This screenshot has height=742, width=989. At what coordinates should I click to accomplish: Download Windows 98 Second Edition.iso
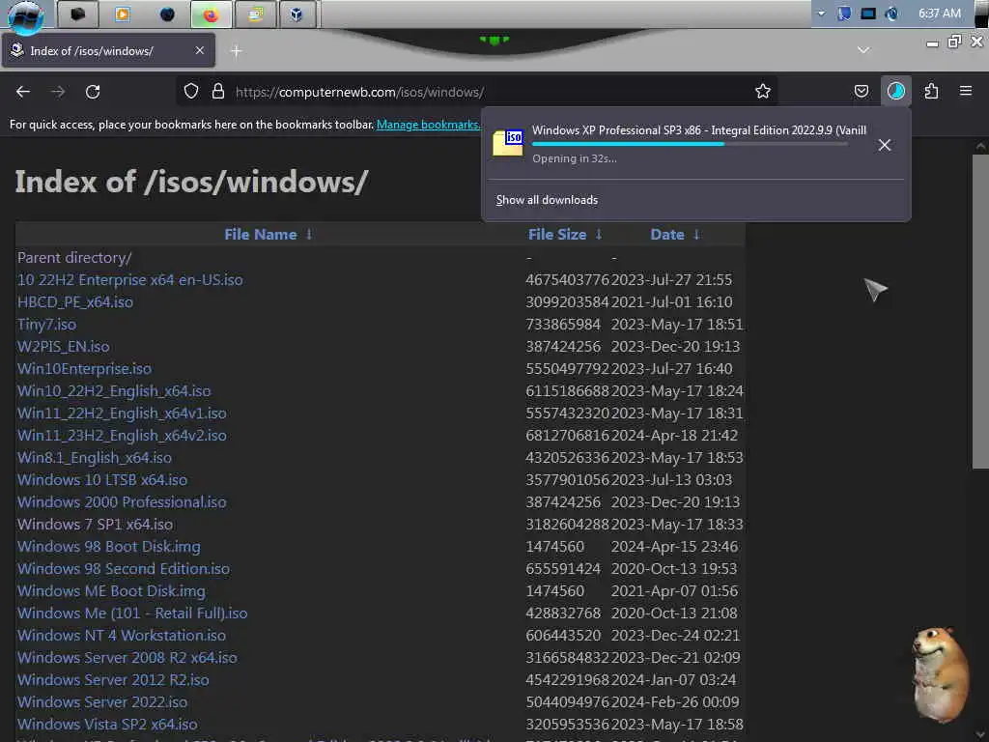tap(124, 568)
